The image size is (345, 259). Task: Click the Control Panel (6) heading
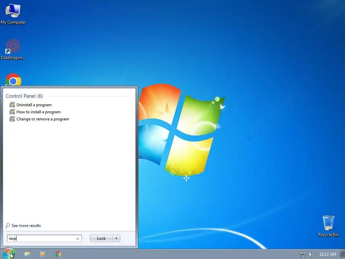click(24, 96)
